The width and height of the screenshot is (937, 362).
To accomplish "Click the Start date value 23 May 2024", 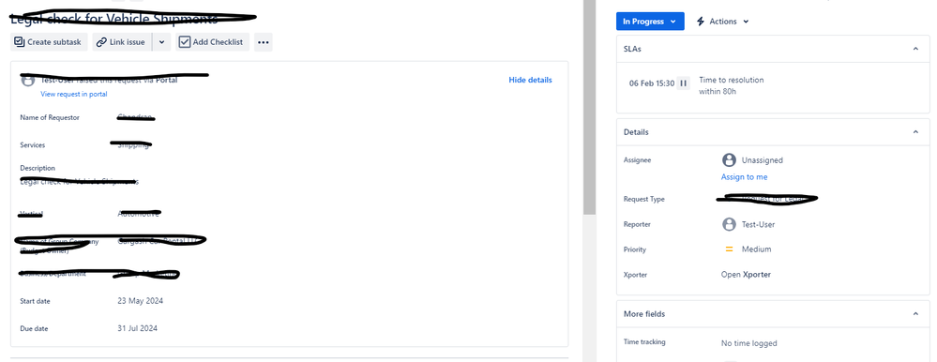I will (x=141, y=300).
